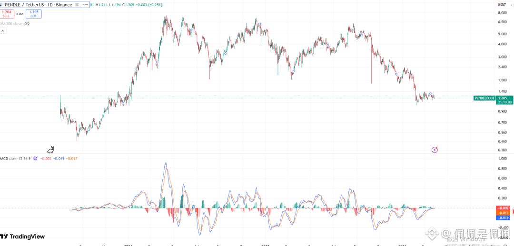Click the 0.200 MACD axis label
Screen dimensions: 514x246
(x=502, y=198)
